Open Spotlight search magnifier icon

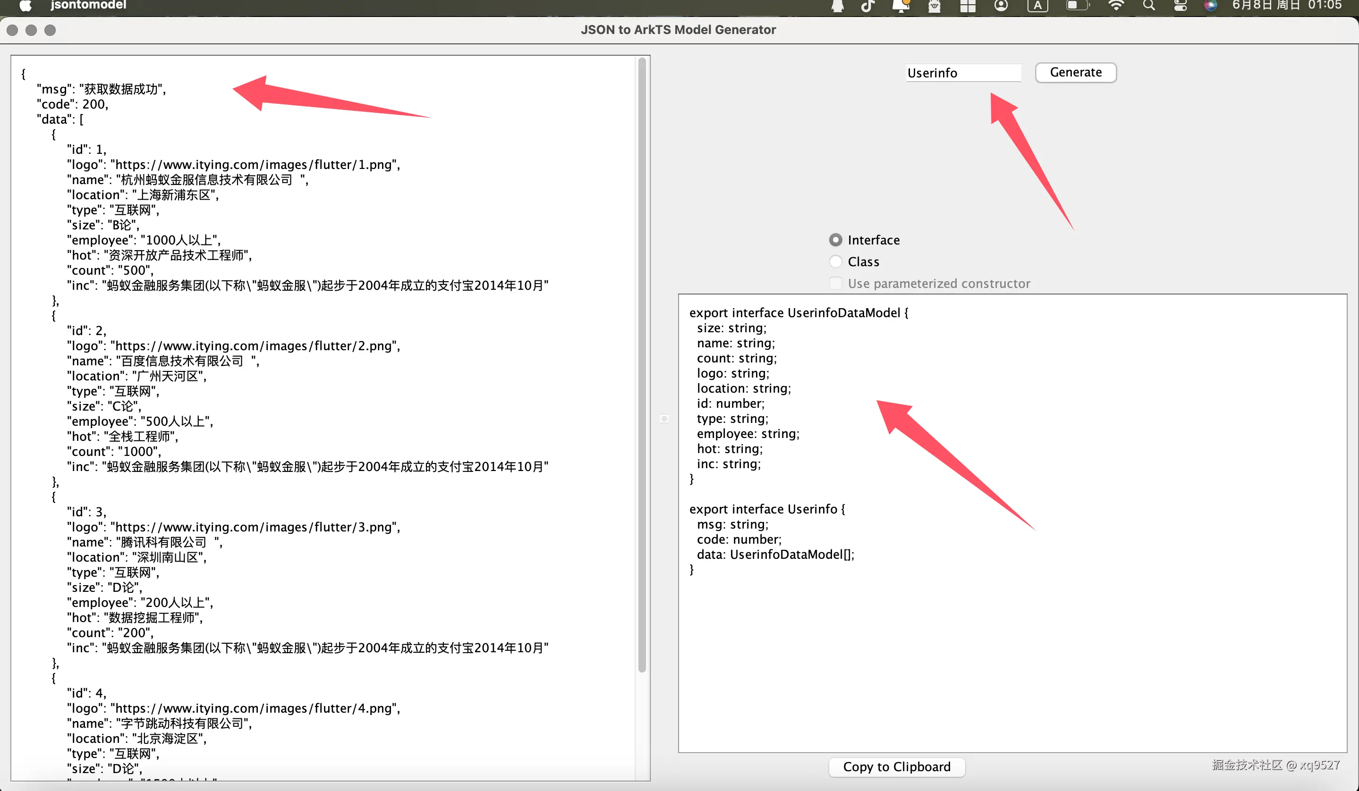pyautogui.click(x=1149, y=6)
